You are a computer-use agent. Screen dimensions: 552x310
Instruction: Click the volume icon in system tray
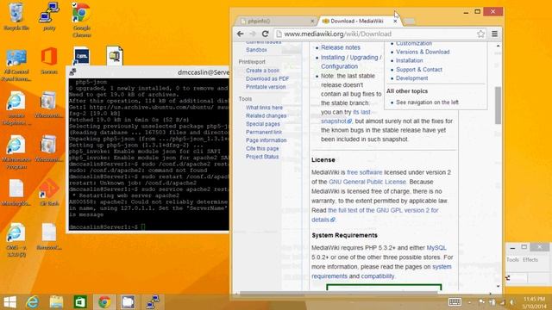tap(511, 302)
